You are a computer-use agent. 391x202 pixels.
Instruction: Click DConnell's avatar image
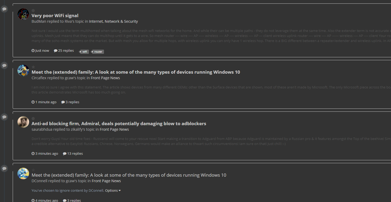(x=23, y=173)
